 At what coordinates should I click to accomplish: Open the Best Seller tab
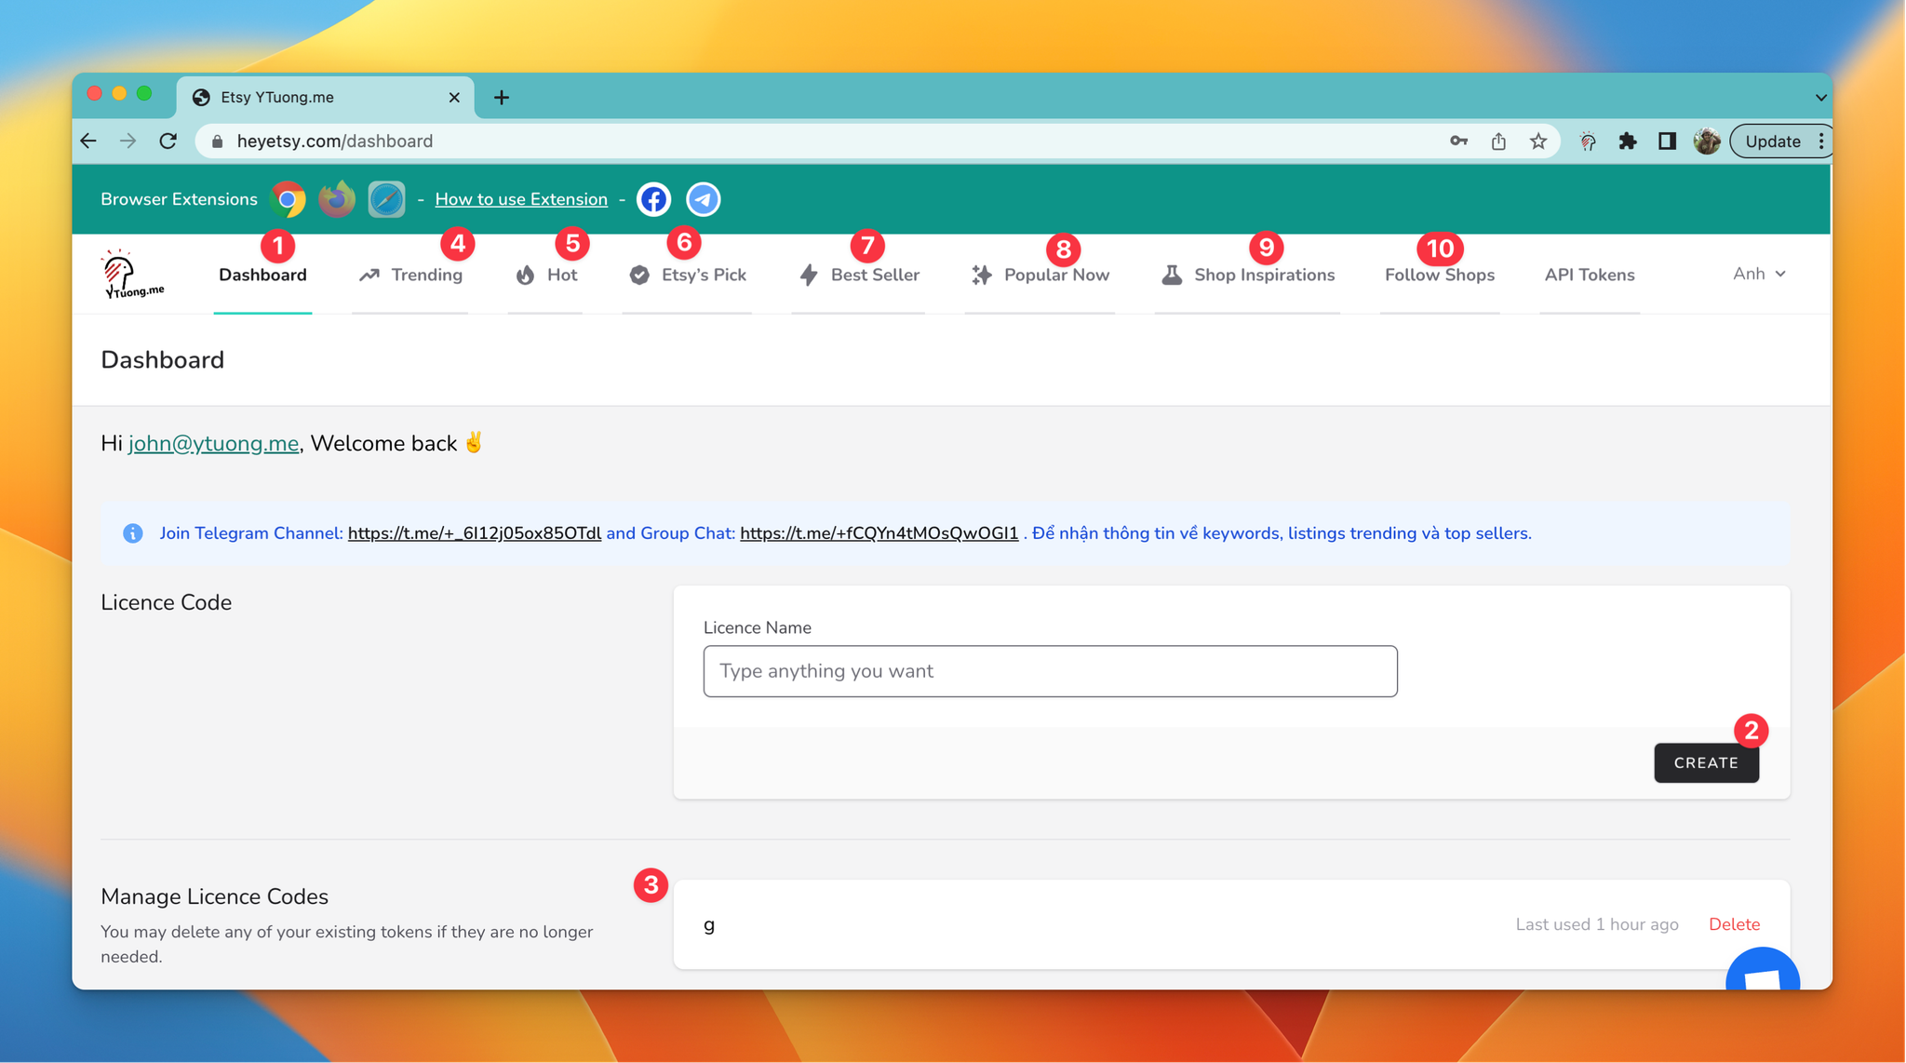click(x=859, y=275)
